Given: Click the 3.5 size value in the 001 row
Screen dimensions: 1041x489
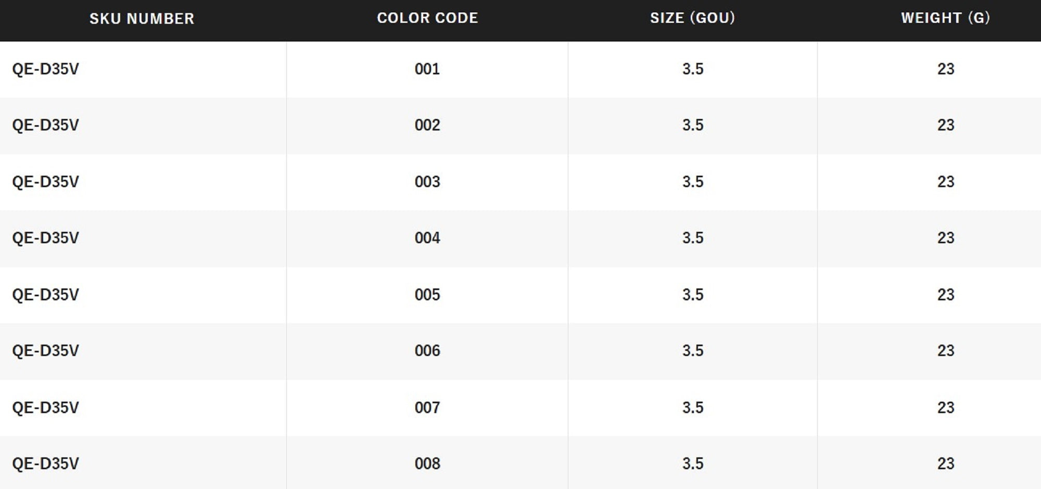Looking at the screenshot, I should 693,69.
